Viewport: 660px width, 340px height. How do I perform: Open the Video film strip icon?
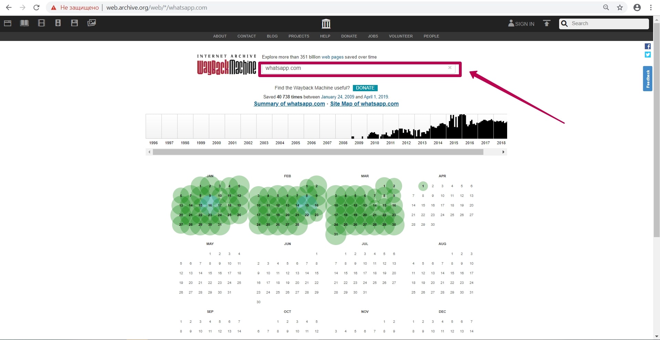coord(41,23)
